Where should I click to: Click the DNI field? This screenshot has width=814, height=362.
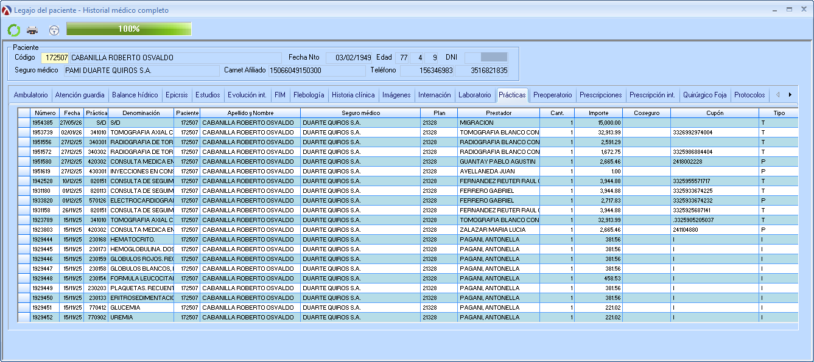tap(486, 58)
